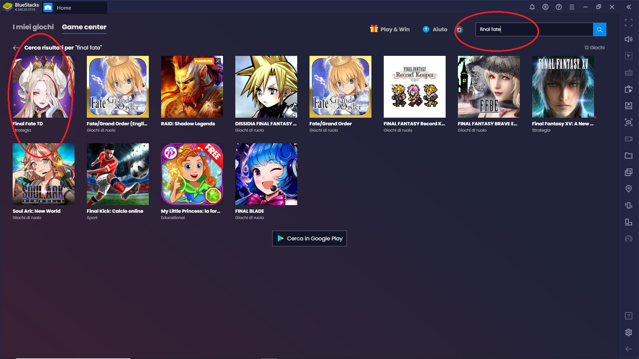639x359 pixels.
Task: Click the Strategia label under Final Fate TD
Action: tap(22, 130)
